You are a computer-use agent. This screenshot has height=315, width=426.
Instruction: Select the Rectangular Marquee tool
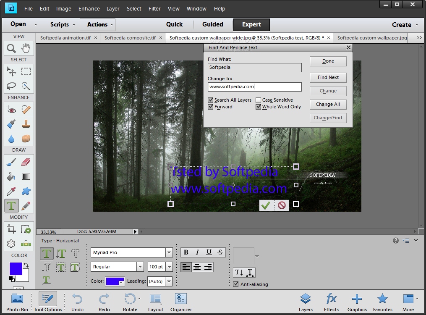[26, 71]
